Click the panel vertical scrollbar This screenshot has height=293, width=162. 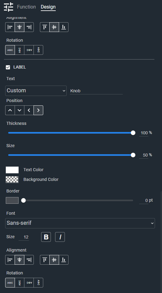[x=161, y=242]
